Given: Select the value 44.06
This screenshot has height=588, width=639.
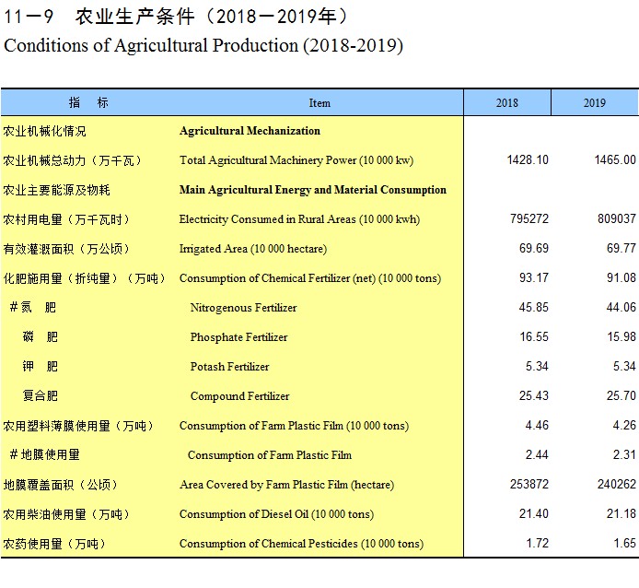Looking at the screenshot, I should pos(622,307).
